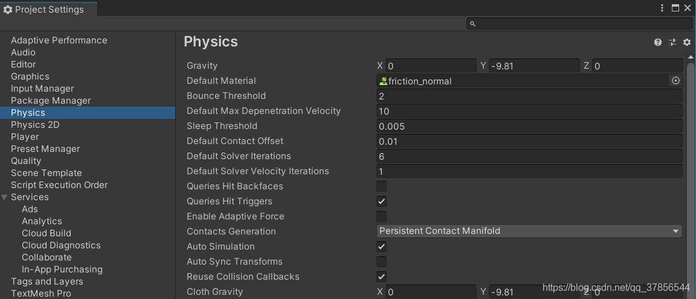Select Physics 2D in the sidebar
The height and width of the screenshot is (299, 696).
pos(35,125)
